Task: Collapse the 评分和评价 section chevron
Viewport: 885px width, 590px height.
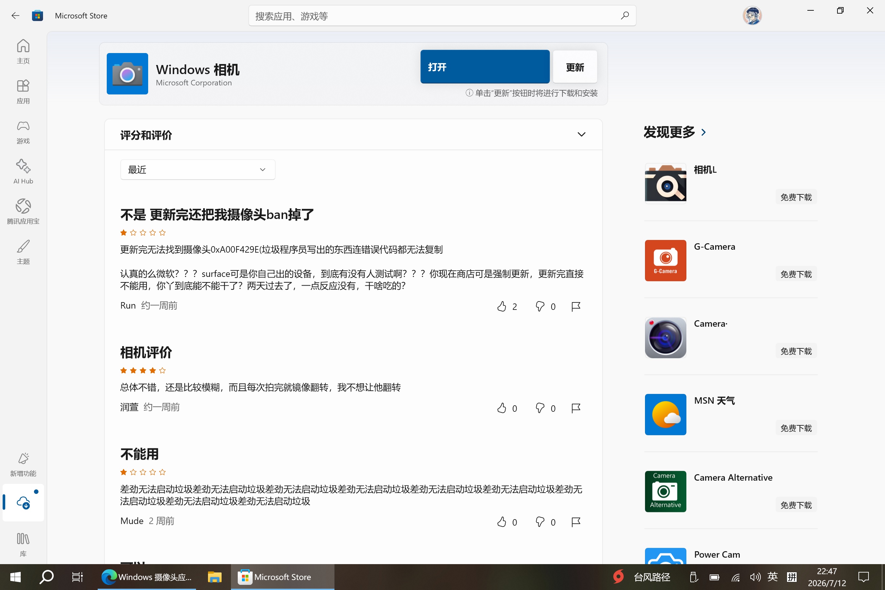Action: (581, 134)
